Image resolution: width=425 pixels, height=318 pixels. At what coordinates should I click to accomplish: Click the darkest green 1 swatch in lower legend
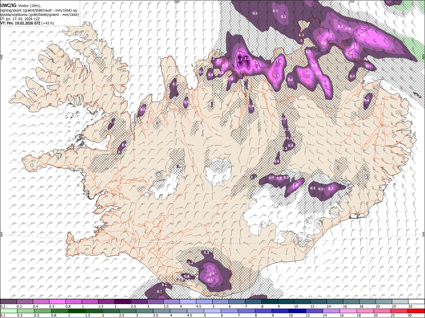(x=77, y=311)
